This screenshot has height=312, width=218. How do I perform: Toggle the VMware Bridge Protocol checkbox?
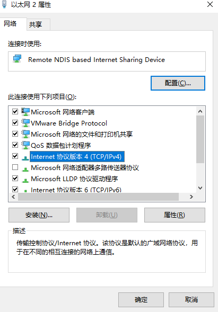[15, 122]
